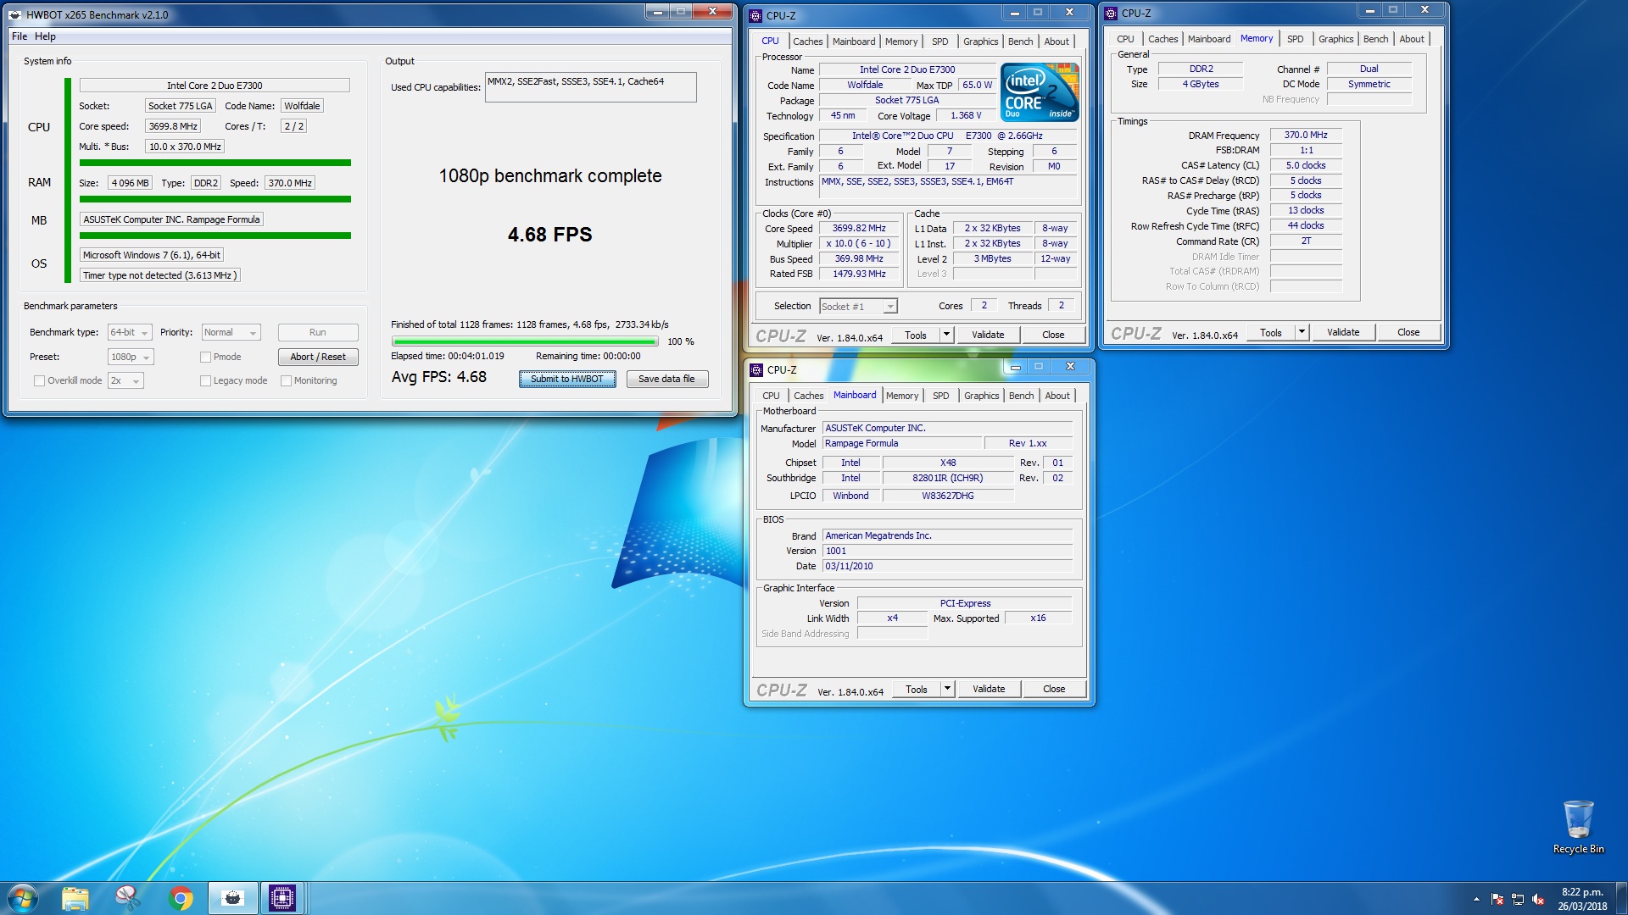Click Abort / Reset button
1628x915 pixels.
click(318, 358)
